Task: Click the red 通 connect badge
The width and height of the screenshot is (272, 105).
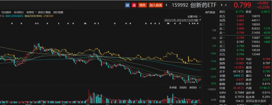Action: [134, 5]
